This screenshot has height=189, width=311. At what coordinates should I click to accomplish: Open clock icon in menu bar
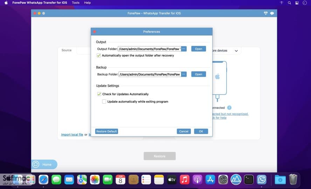point(305,3)
